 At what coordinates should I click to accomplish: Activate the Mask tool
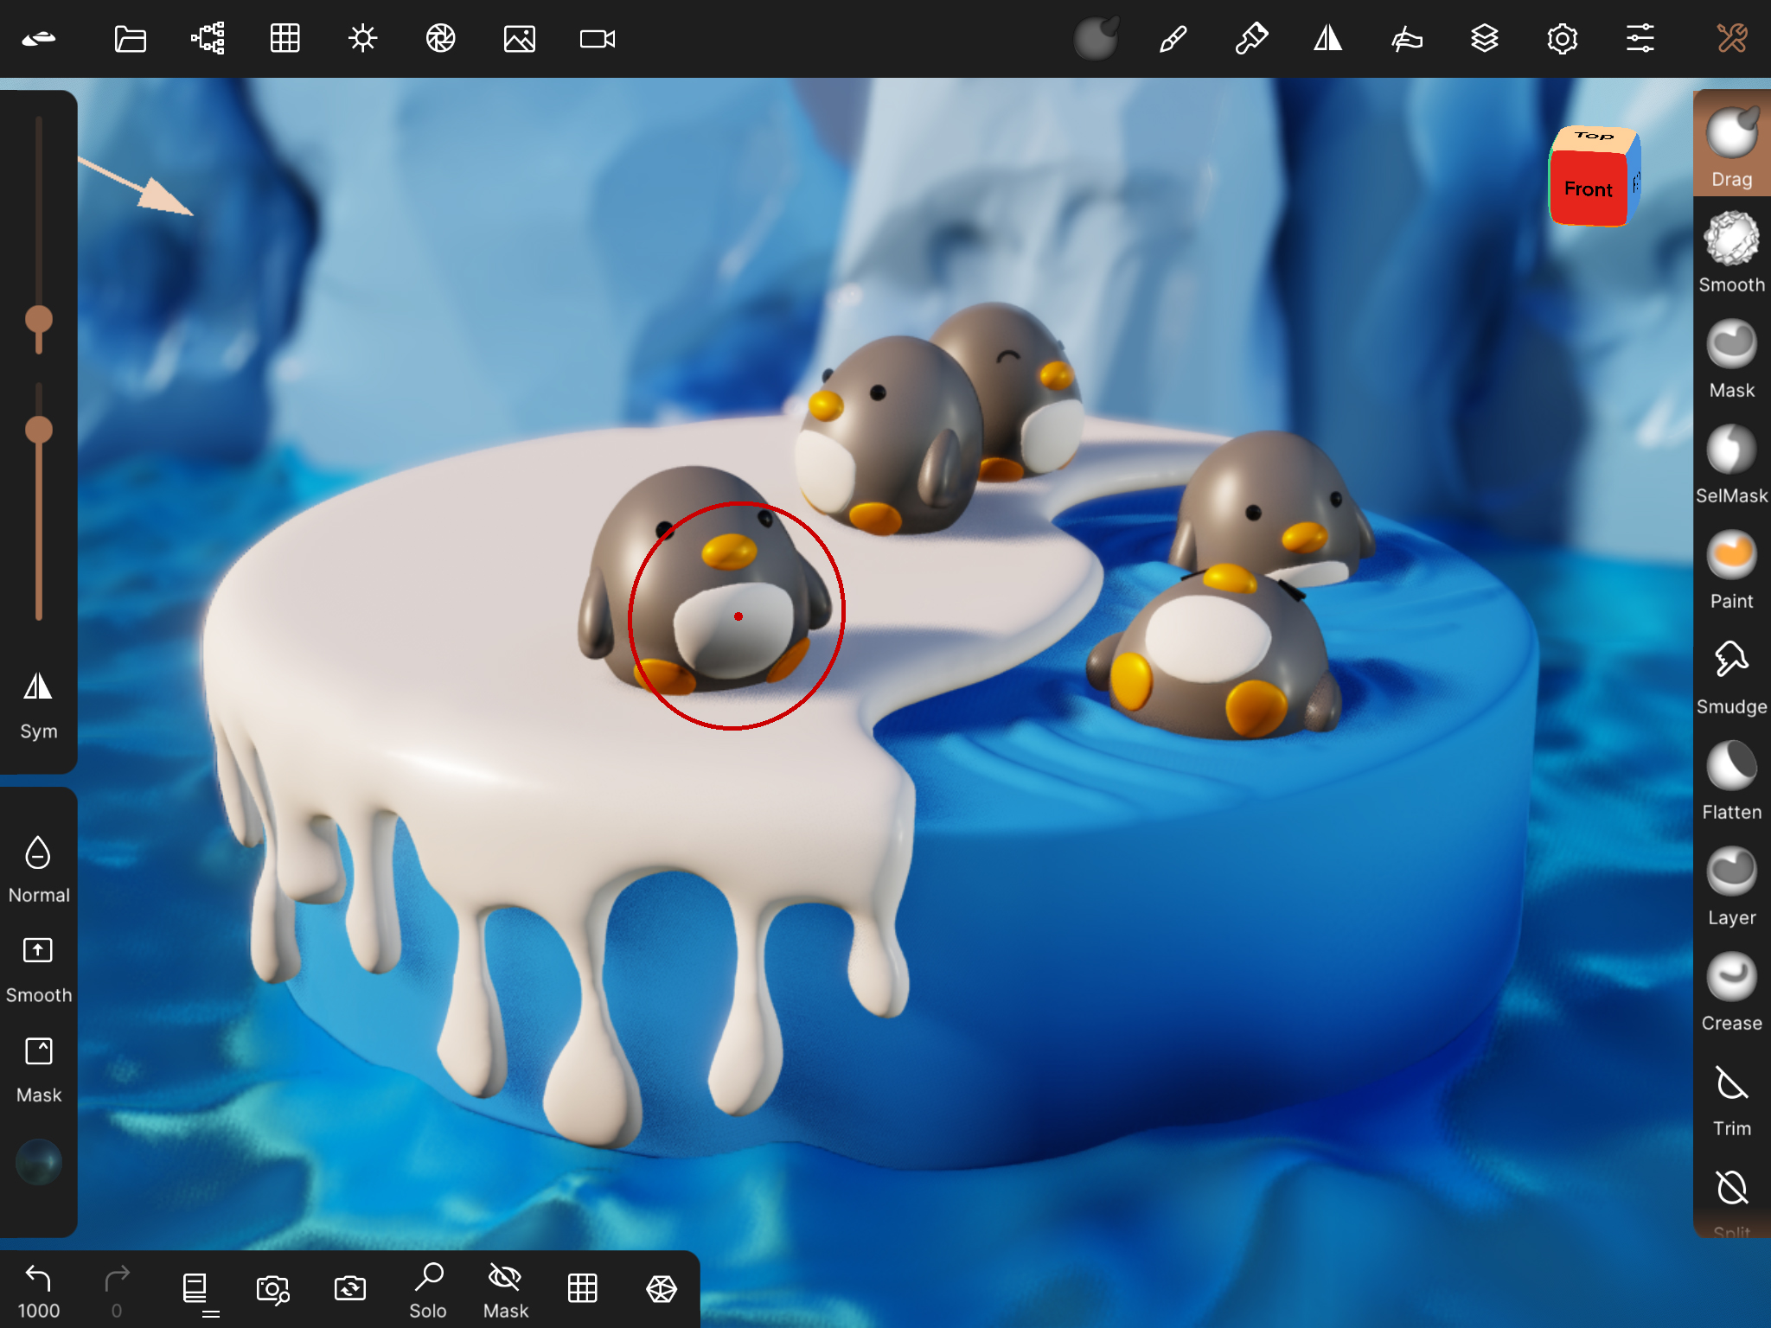[x=1730, y=356]
